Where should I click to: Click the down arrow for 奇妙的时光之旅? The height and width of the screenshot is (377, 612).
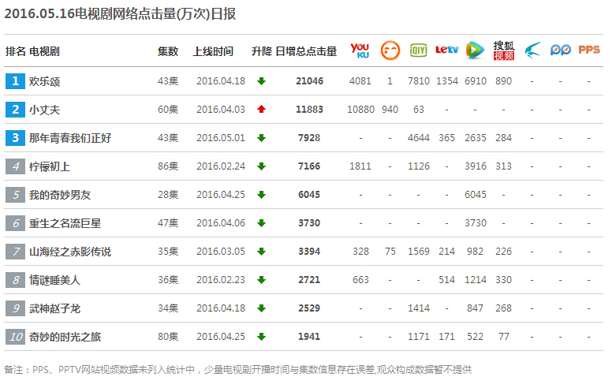click(x=262, y=337)
